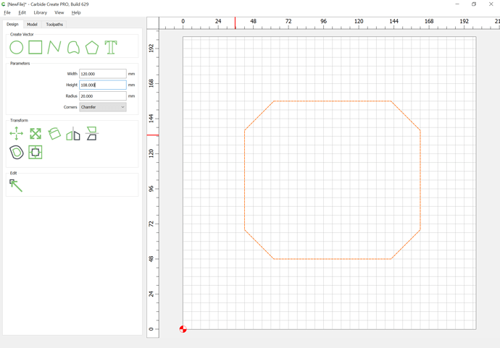Screen dimensions: 500x348
Task: Expand the Corners Chamfer dropdown
Action: (103, 107)
